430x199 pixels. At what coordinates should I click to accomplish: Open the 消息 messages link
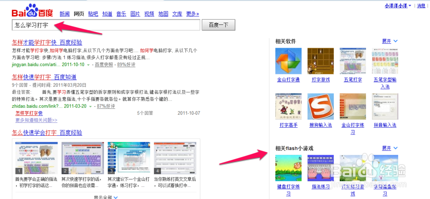click(421, 6)
